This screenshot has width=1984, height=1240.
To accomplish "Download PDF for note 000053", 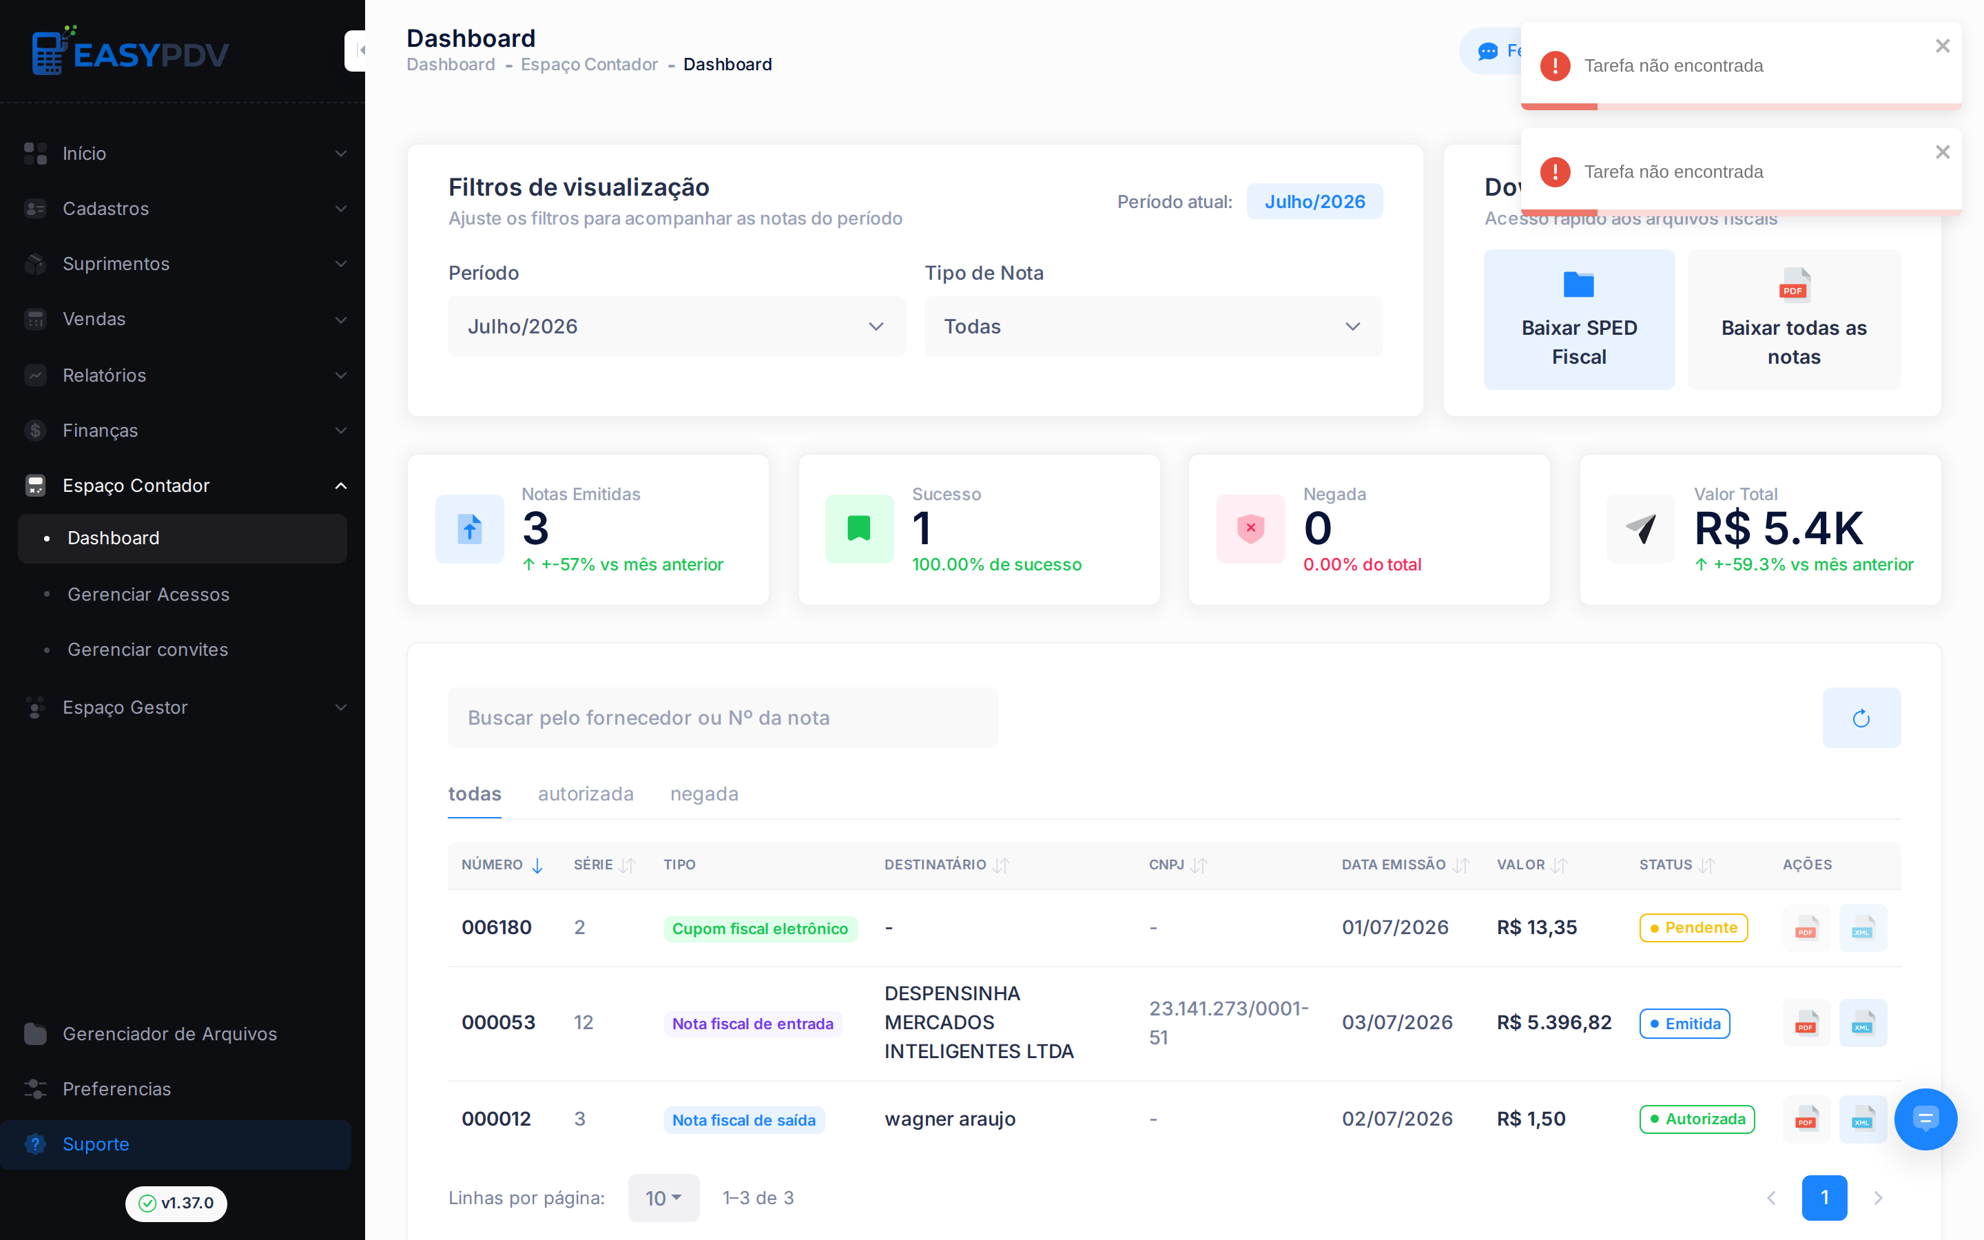I will tap(1806, 1023).
